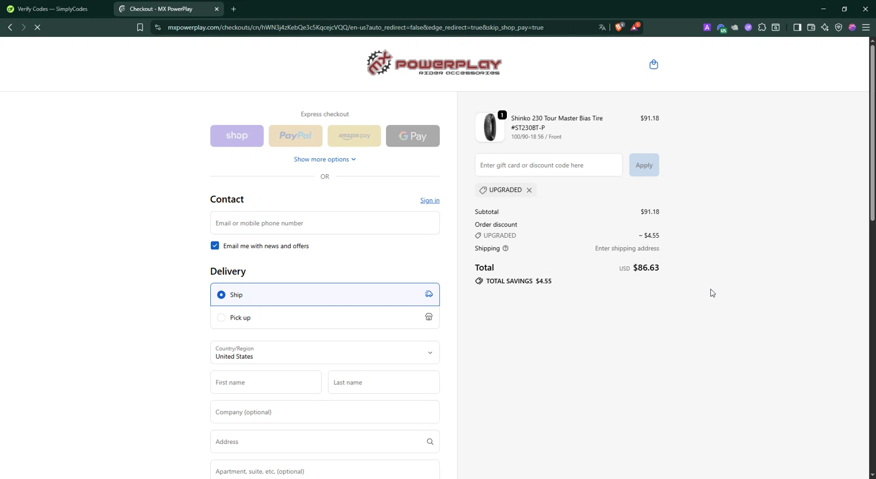Click the translate page icon
Screen dimensions: 876x479
pos(602,27)
